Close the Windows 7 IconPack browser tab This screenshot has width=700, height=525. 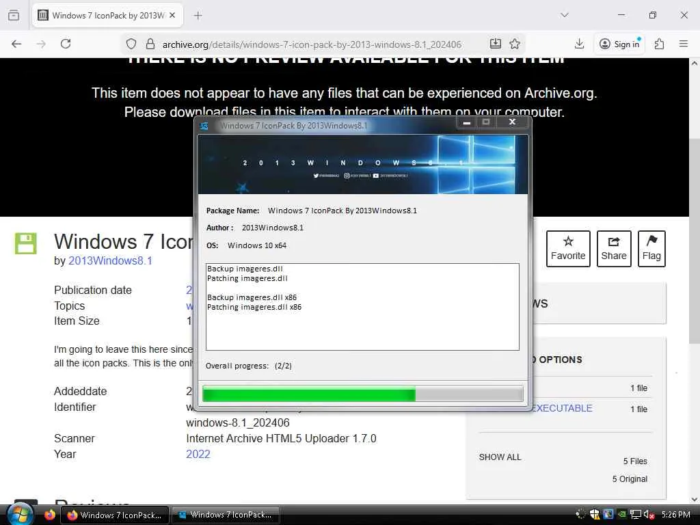[172, 15]
